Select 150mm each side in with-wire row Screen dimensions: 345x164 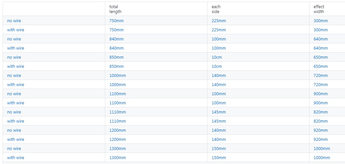tap(219, 158)
